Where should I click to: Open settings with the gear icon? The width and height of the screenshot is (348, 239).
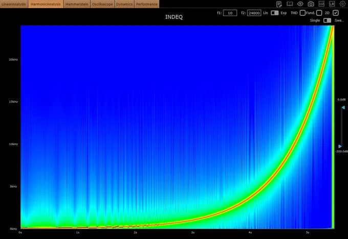point(342,4)
